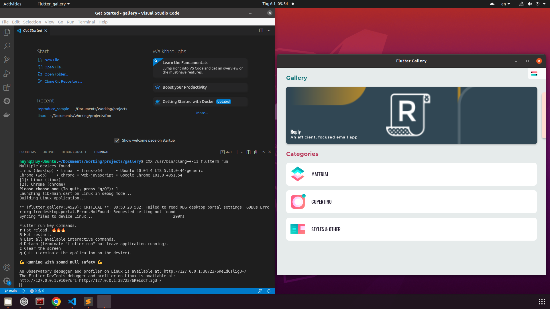Split the terminal with the split icon

[248, 152]
